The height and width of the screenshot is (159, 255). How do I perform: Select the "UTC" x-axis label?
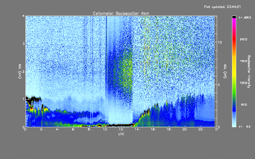click(x=121, y=134)
